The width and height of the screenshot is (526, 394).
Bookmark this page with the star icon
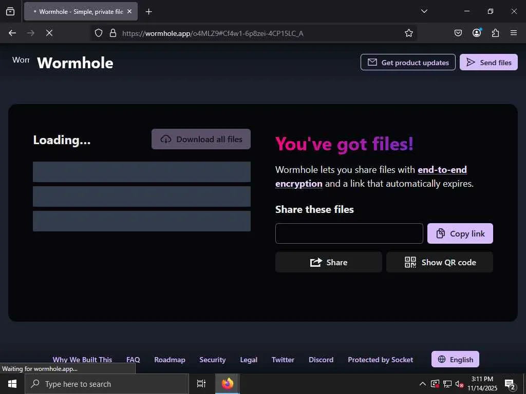tap(408, 33)
